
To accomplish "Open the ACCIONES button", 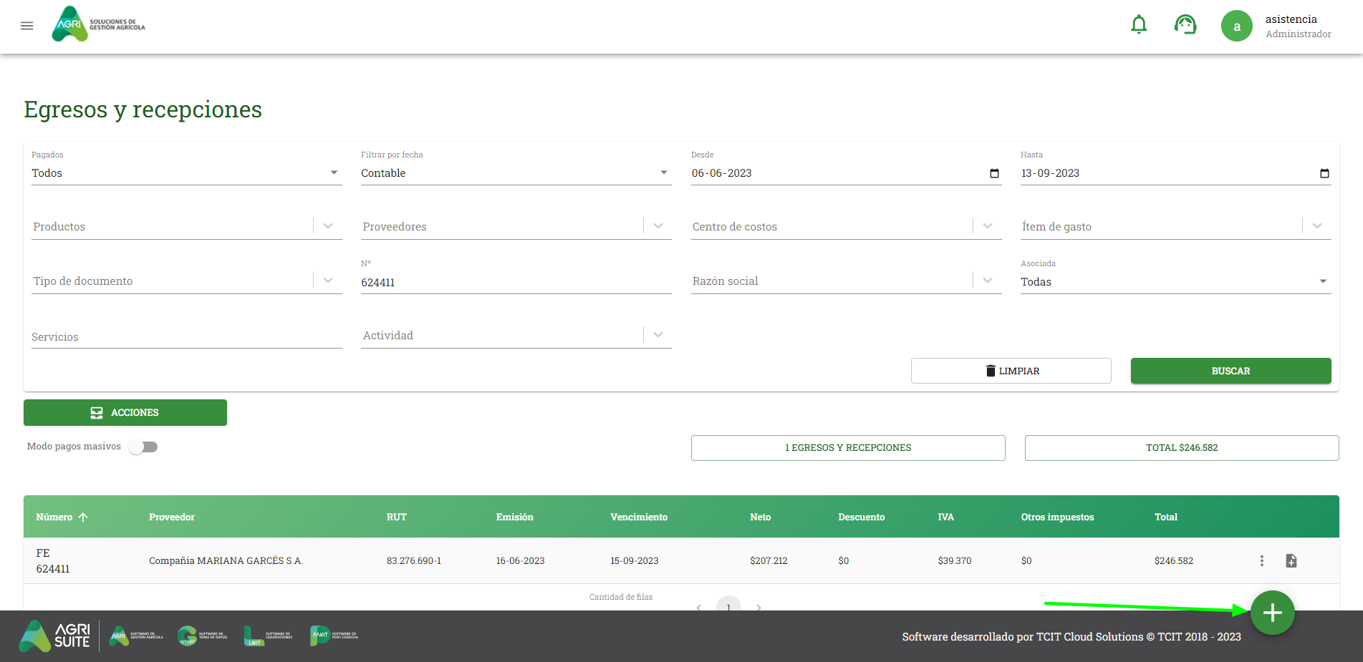I will pos(125,412).
